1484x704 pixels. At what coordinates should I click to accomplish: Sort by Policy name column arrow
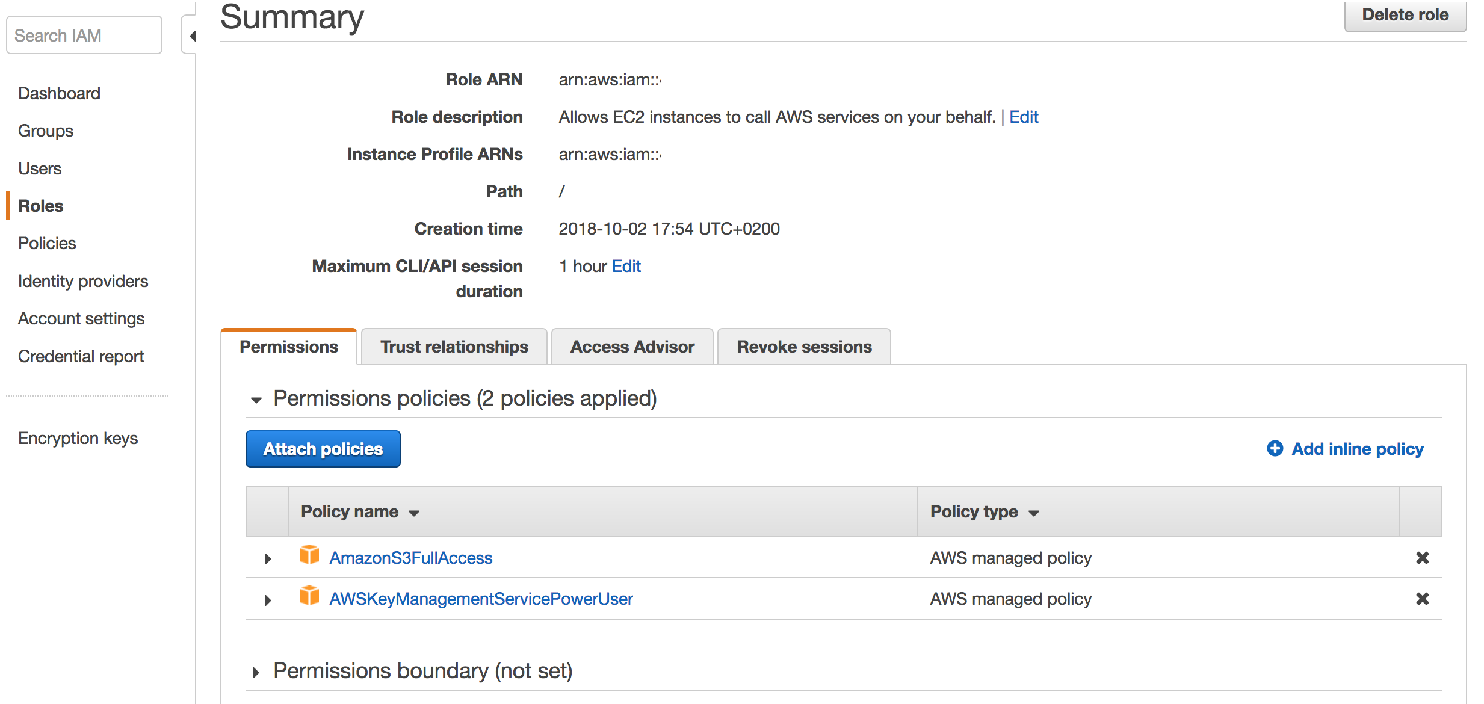[x=413, y=513]
